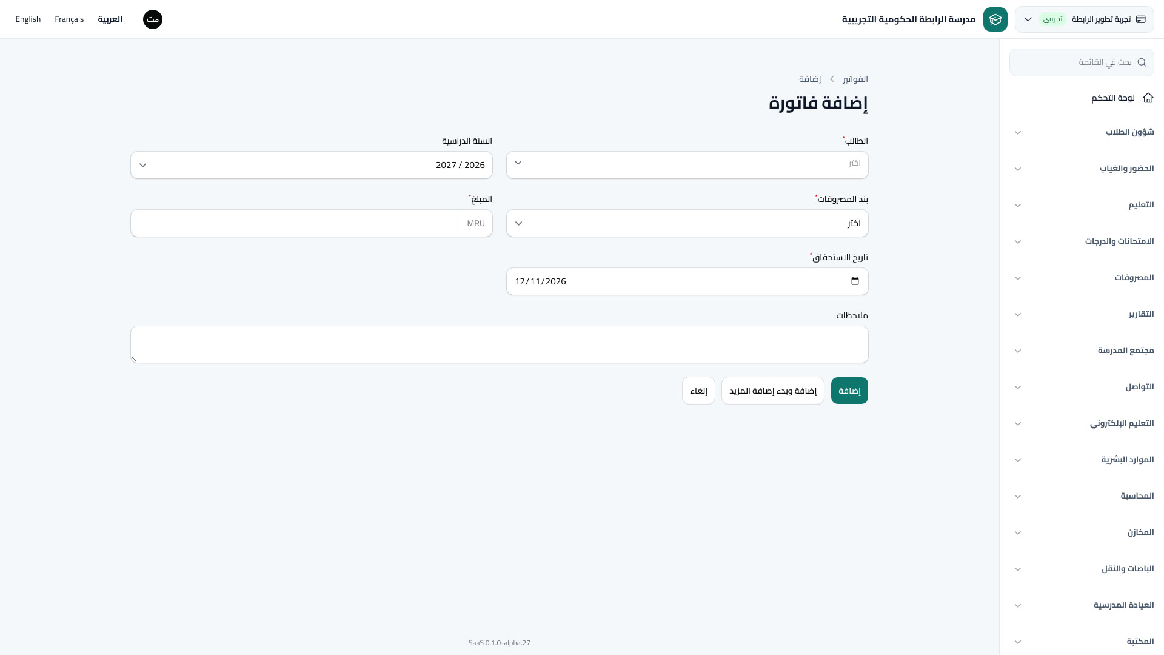This screenshot has height=655, width=1164.
Task: Click the home icon next to لوحة التحكم
Action: click(x=1148, y=98)
